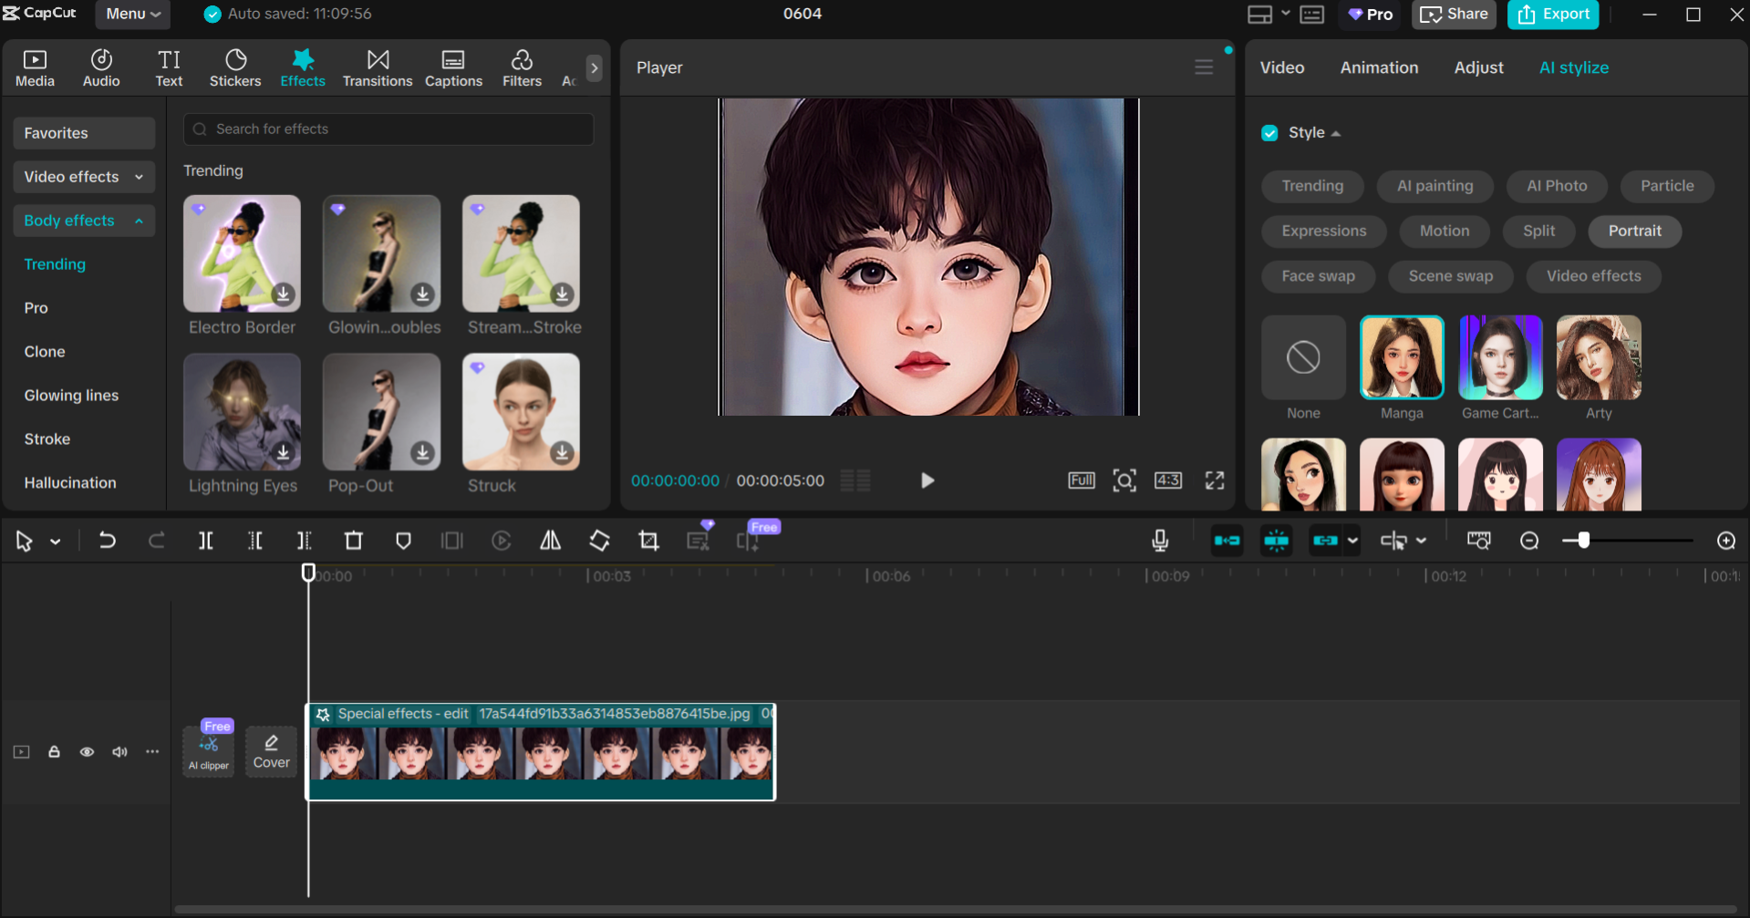Click the Undo icon above the timeline

coord(108,540)
